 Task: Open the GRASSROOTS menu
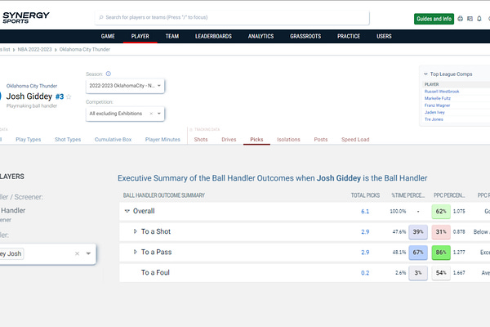(305, 36)
